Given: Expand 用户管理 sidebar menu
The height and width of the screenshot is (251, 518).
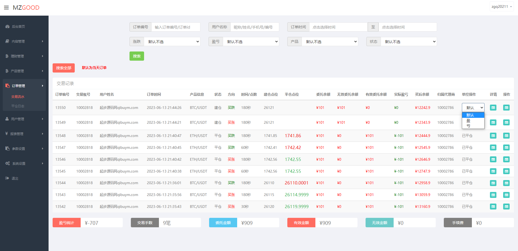Looking at the screenshot, I should [x=24, y=119].
